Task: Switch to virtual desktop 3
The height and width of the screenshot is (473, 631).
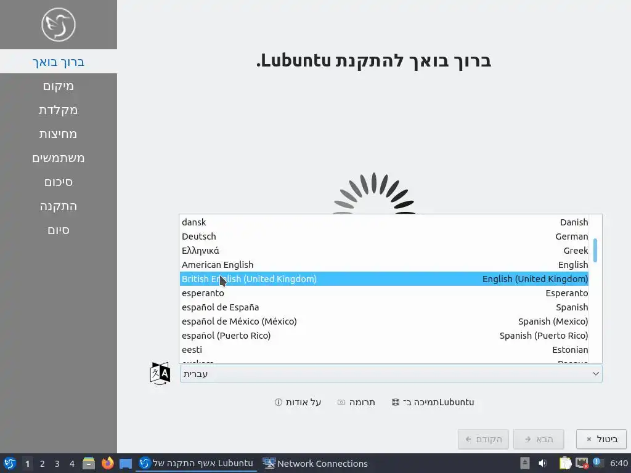Action: click(x=57, y=463)
